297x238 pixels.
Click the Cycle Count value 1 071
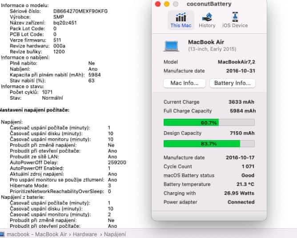[248, 166]
